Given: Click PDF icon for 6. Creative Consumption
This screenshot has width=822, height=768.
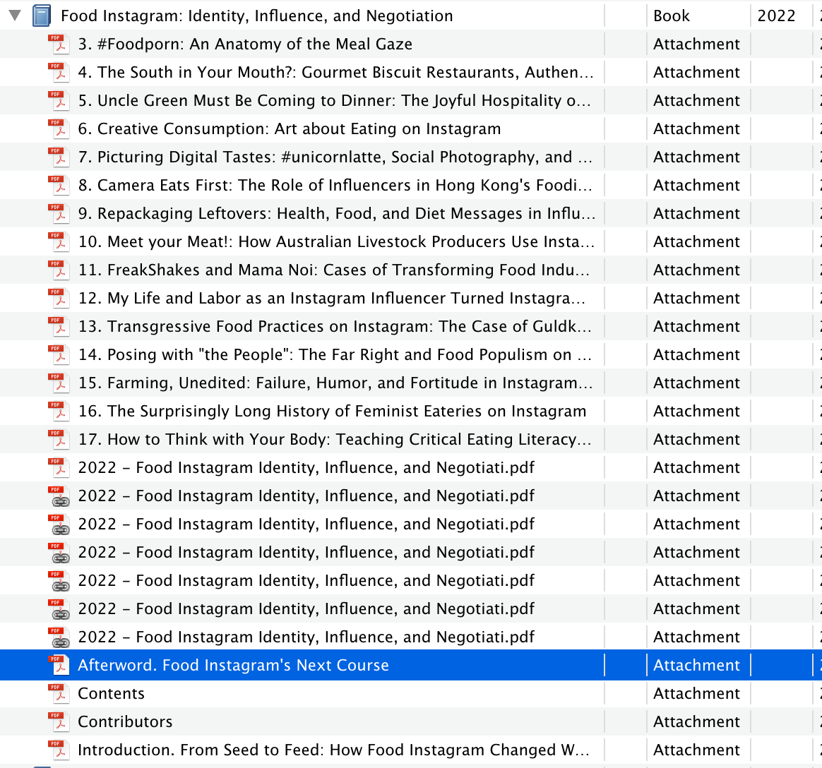Looking at the screenshot, I should [59, 129].
